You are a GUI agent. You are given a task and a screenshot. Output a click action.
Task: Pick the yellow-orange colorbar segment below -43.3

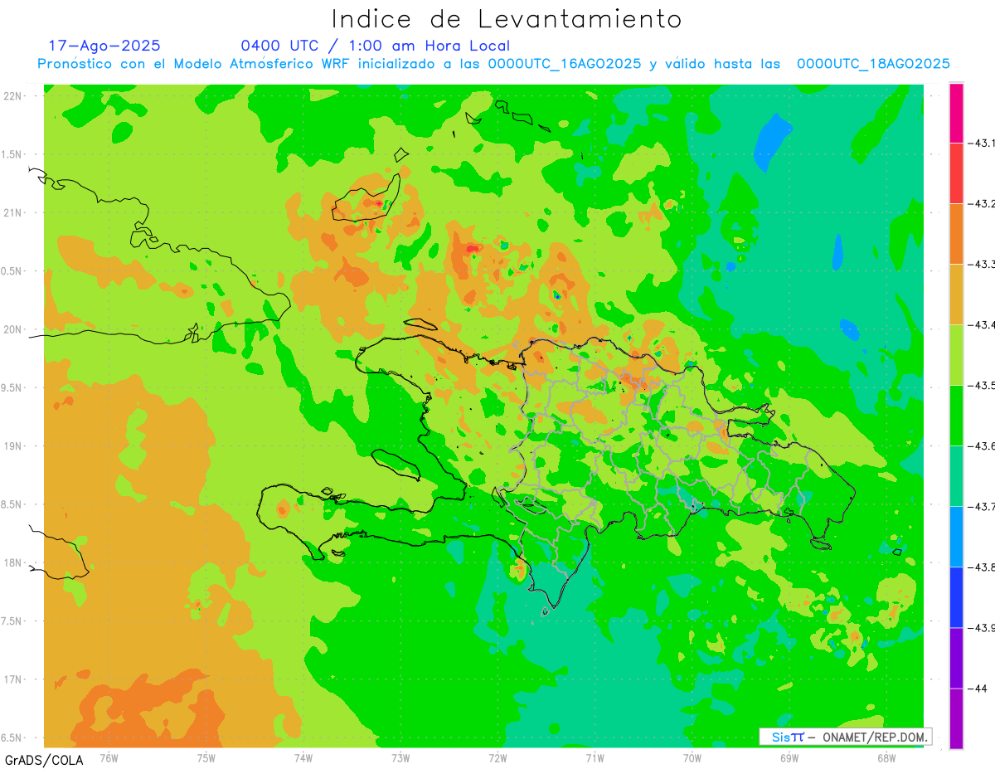(x=956, y=294)
